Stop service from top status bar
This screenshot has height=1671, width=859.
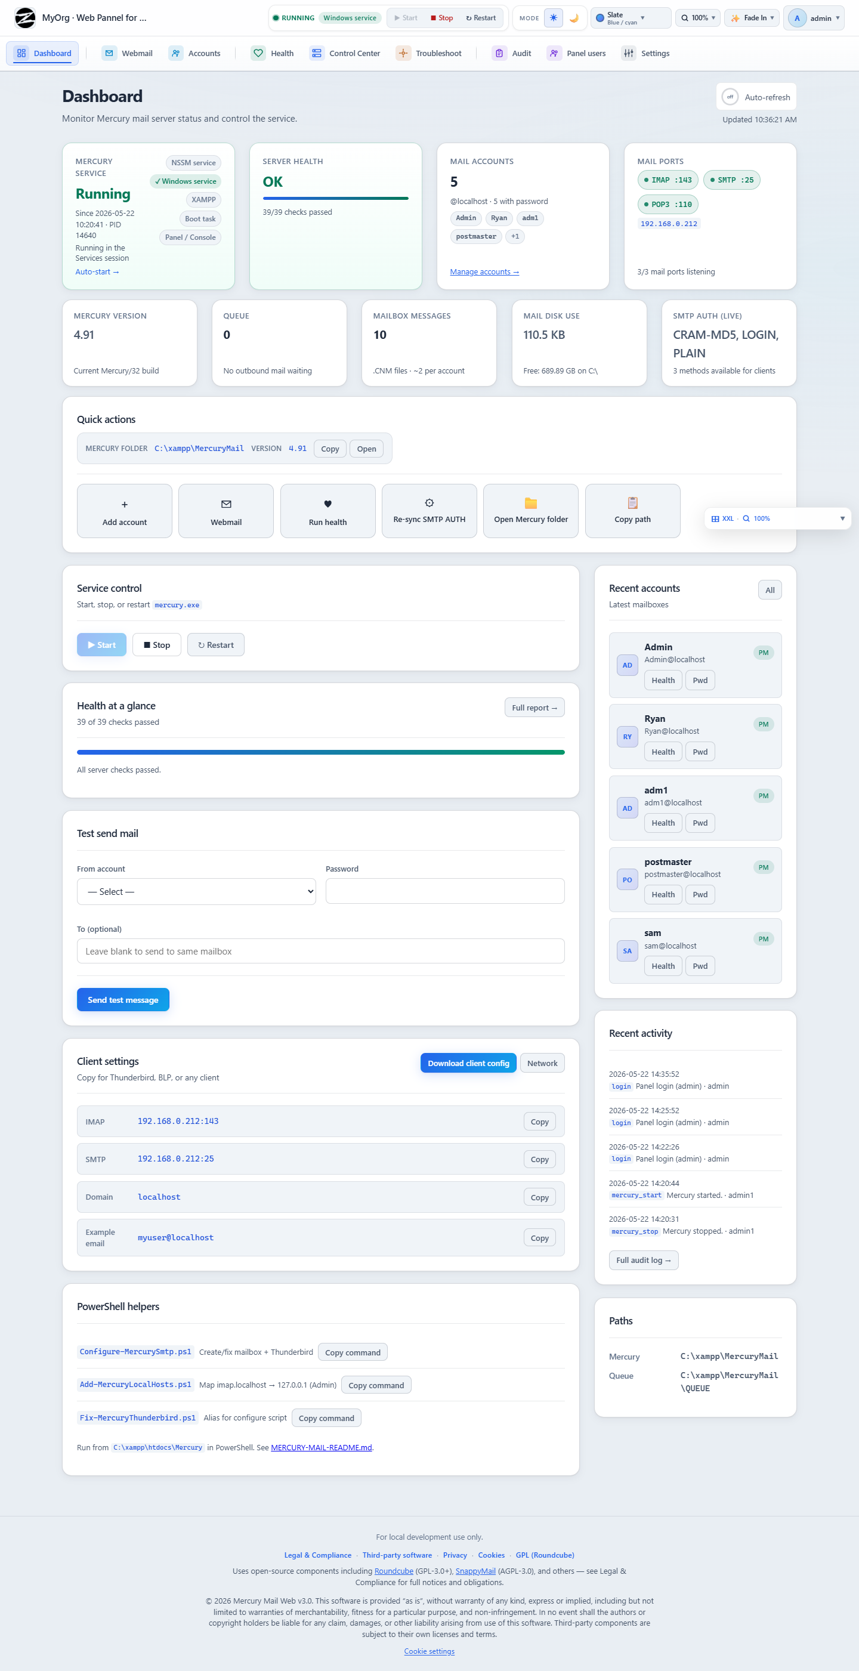pos(442,18)
